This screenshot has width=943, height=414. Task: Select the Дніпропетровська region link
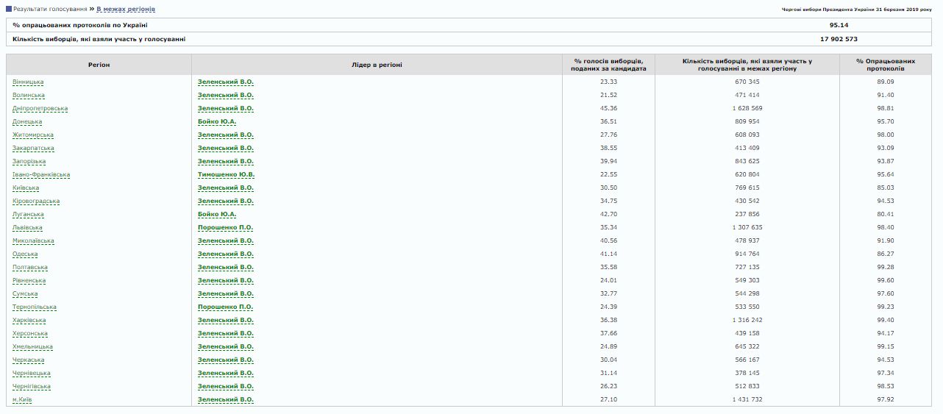[40, 108]
